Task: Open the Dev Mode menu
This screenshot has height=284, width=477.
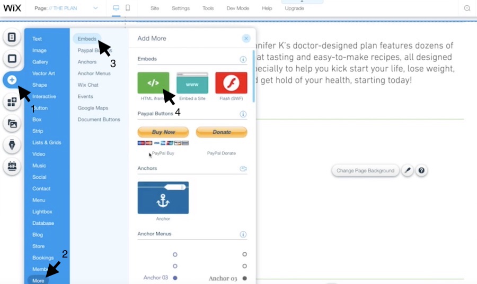Action: click(x=238, y=8)
